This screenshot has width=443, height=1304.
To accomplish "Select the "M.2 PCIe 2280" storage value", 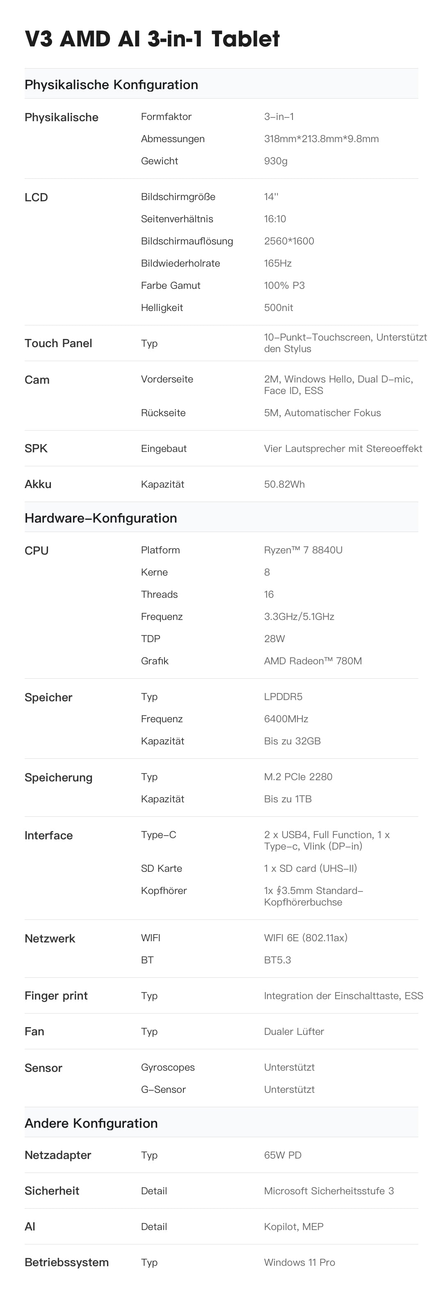I will point(298,777).
